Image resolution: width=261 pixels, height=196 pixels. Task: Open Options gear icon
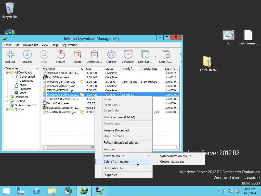(x=111, y=57)
